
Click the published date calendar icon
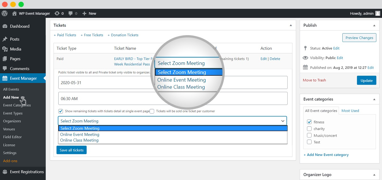click(x=305, y=67)
